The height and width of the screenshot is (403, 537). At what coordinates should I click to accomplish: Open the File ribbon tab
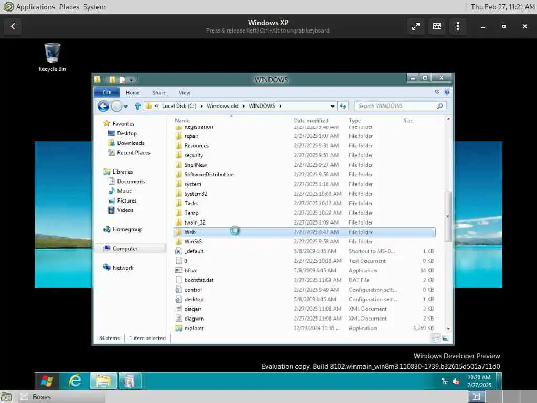107,92
